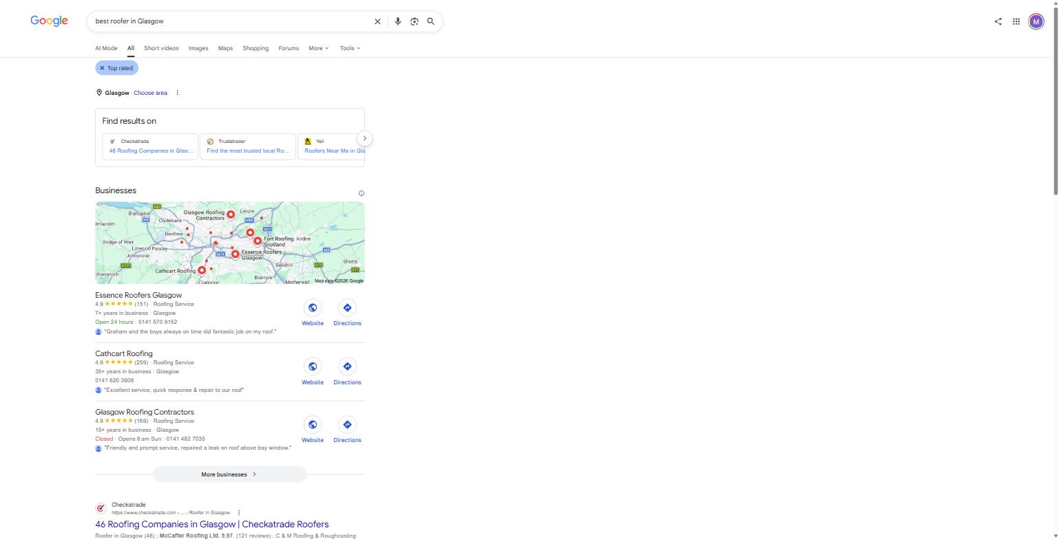Open Cathcart Roofing business title
This screenshot has width=1059, height=539.
[124, 353]
